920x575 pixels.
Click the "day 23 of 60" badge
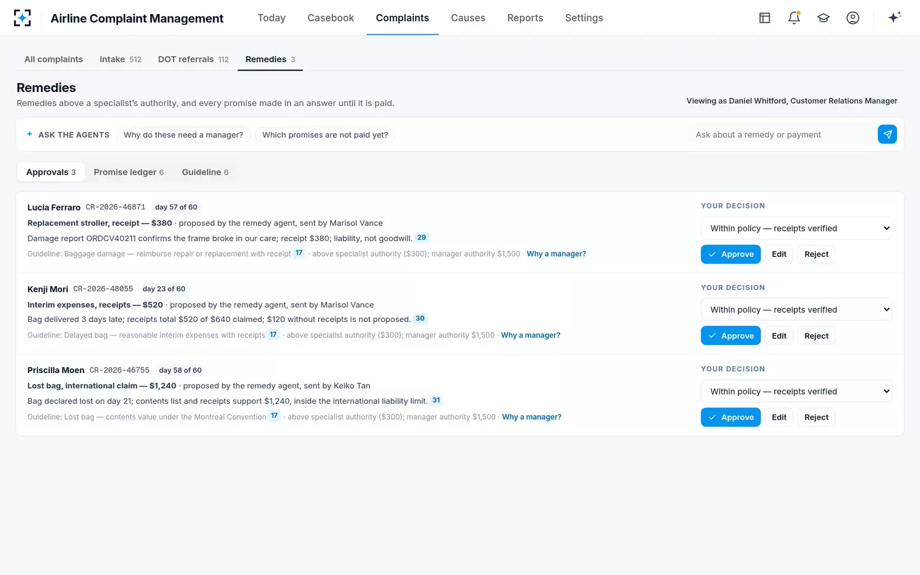coord(164,289)
